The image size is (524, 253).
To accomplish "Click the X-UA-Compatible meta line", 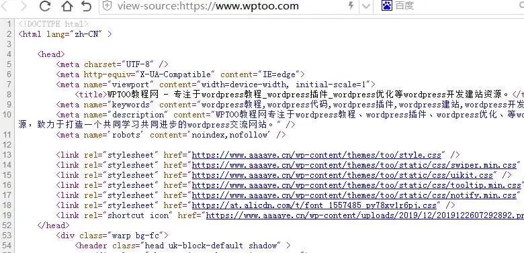I will click(181, 74).
